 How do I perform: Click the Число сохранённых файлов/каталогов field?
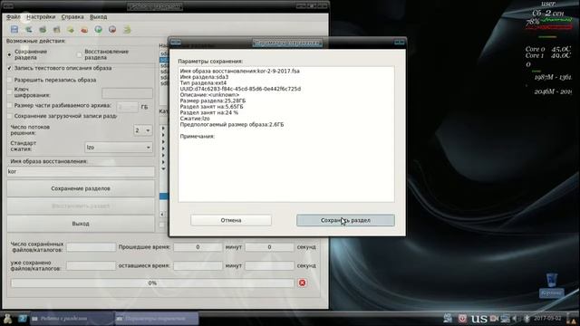point(91,247)
